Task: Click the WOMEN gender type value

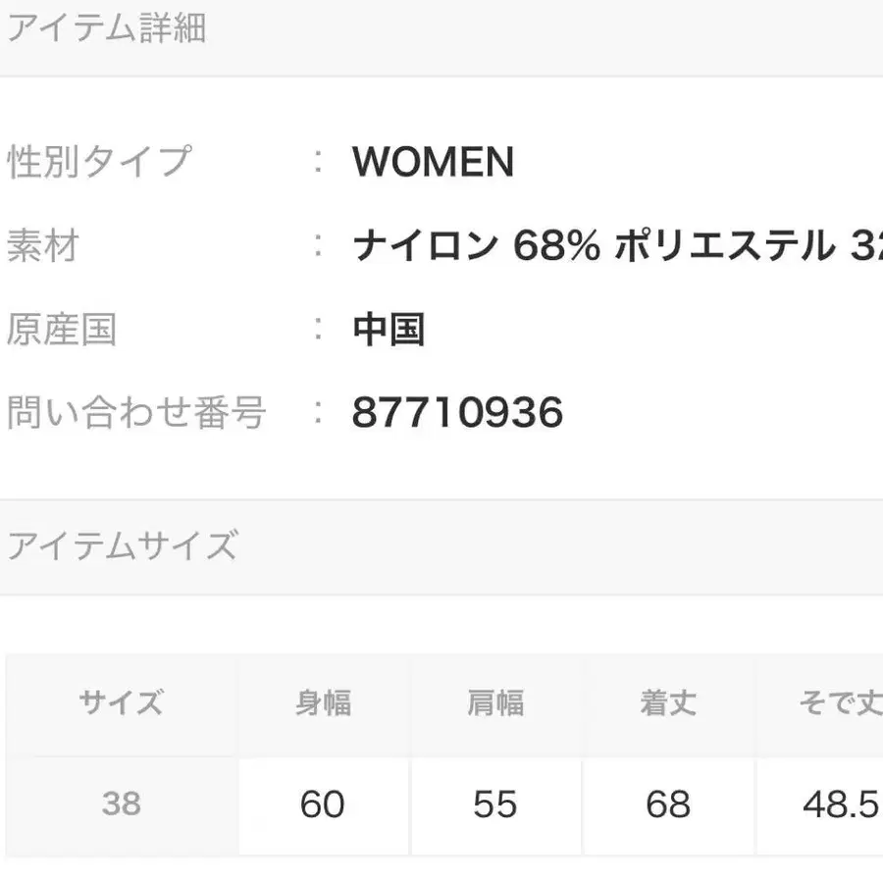Action: coord(433,162)
